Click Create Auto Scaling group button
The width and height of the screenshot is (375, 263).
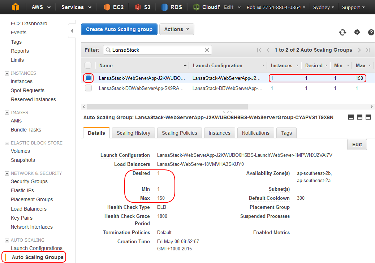[119, 29]
